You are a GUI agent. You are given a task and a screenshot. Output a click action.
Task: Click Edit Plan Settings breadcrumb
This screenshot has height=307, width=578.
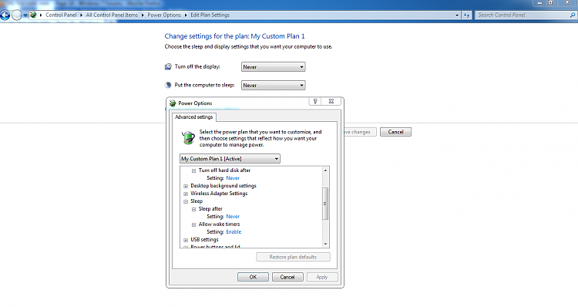click(210, 15)
